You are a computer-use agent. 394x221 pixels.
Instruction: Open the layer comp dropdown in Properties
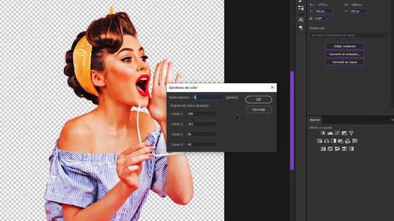coord(349,36)
